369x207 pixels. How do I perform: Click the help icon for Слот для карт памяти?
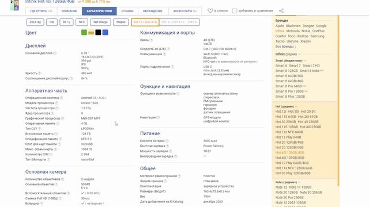[59, 144]
